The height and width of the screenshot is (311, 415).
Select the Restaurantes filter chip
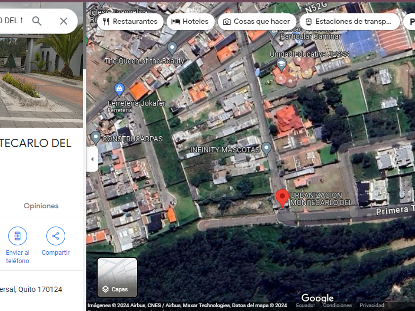(x=130, y=21)
